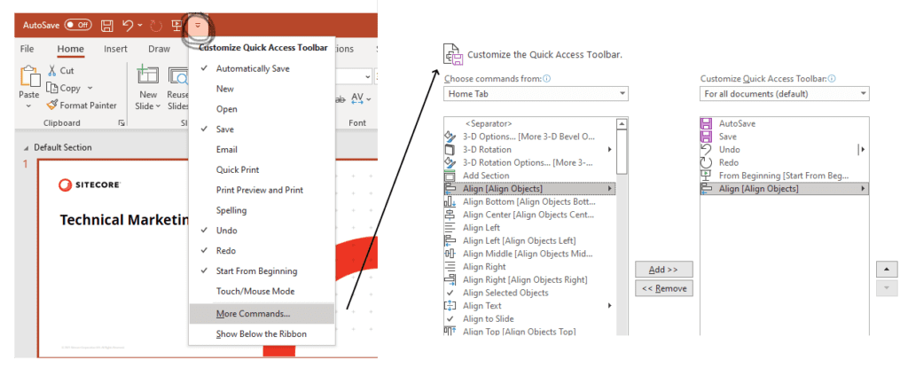Toggle the Undo entry in the menu
Image resolution: width=908 pixels, height=376 pixels.
[x=262, y=231]
